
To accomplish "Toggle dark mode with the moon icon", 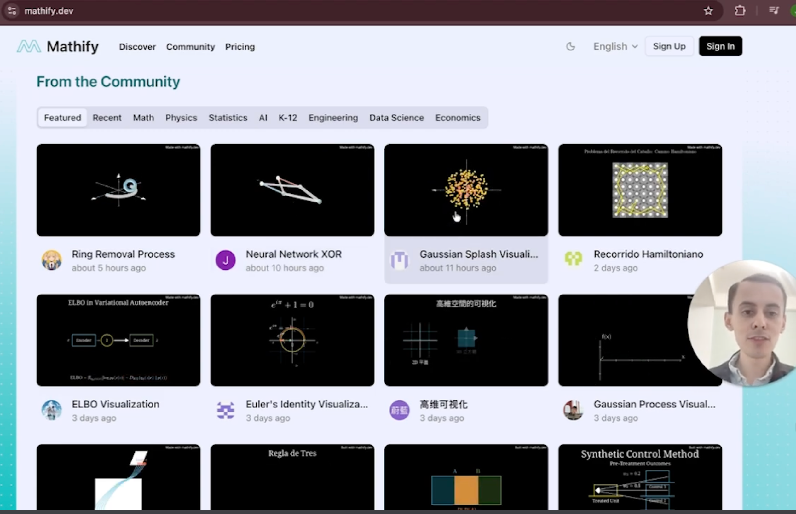I will click(x=571, y=46).
